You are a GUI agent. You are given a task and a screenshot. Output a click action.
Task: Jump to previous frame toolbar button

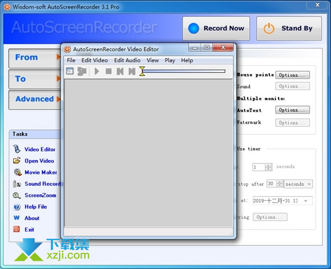coord(120,71)
